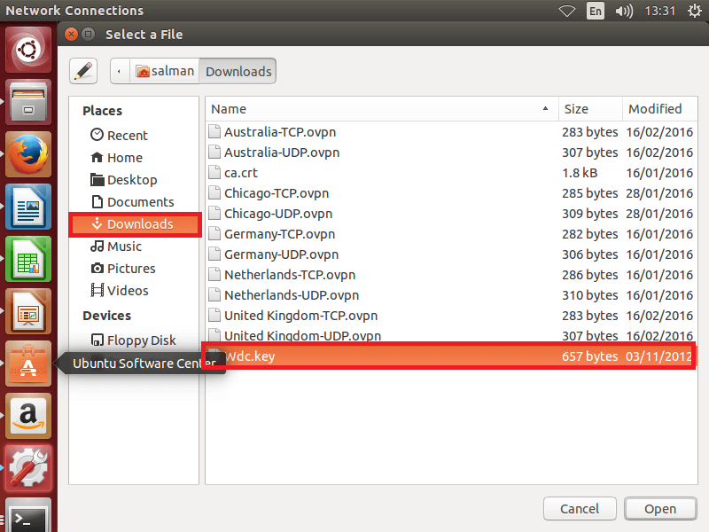Open the power session menu icon
The image size is (709, 532).
click(x=695, y=11)
